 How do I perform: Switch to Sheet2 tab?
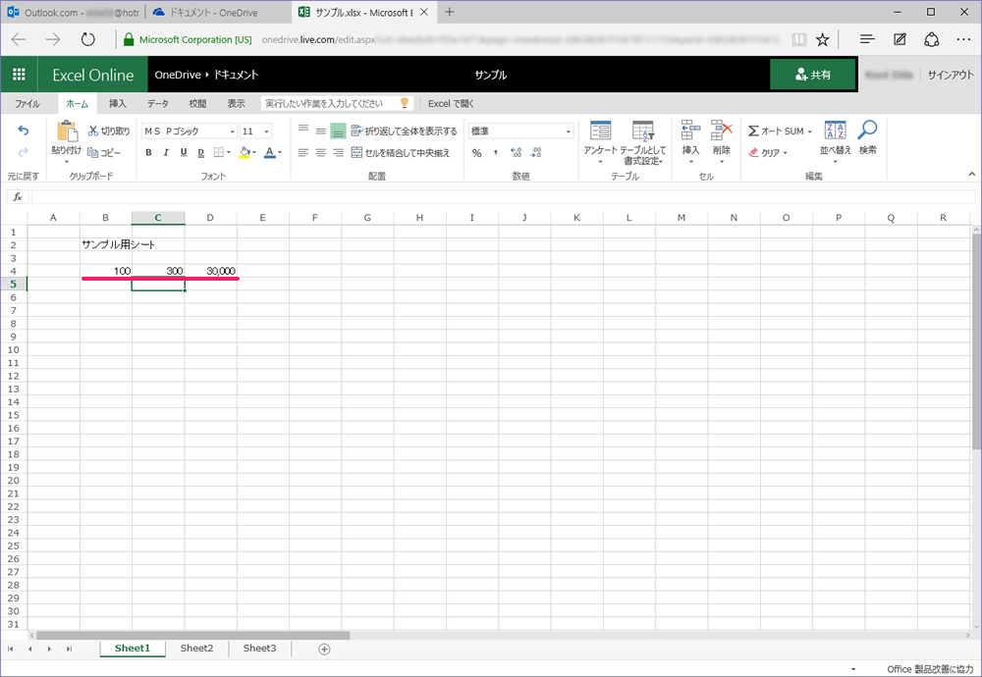click(196, 649)
